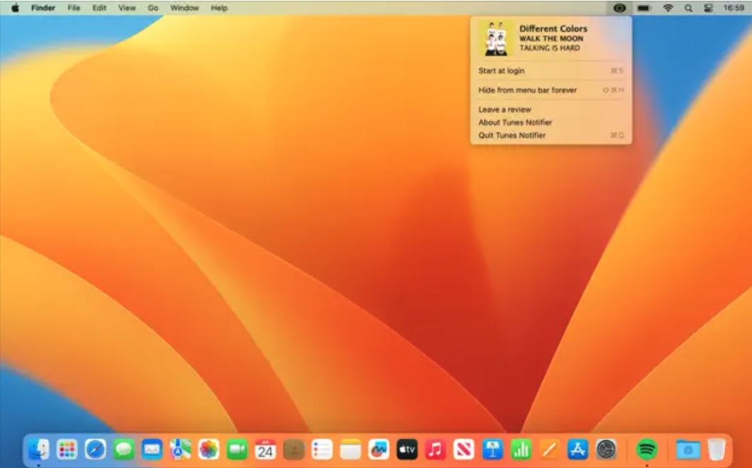Select Hide from menu bar forever
The width and height of the screenshot is (752, 468).
tap(528, 90)
